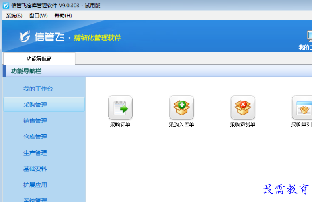Open 系统管理 in the sidebar
This screenshot has width=312, height=202.
click(x=35, y=200)
